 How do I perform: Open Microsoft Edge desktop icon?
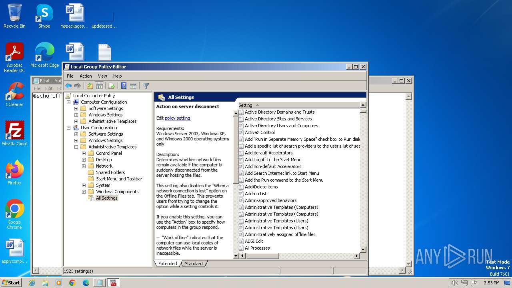pyautogui.click(x=44, y=55)
